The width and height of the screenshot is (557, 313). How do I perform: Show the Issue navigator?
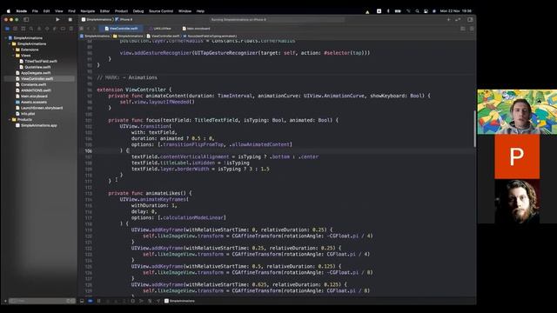(x=39, y=29)
